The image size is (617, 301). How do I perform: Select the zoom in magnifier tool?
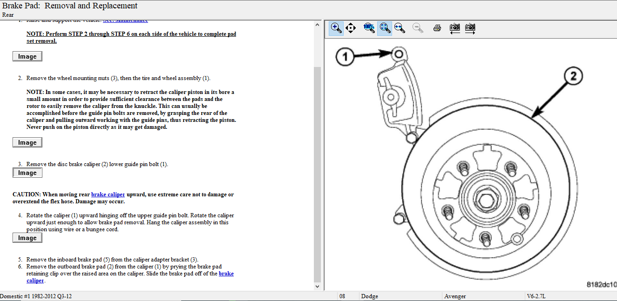336,28
